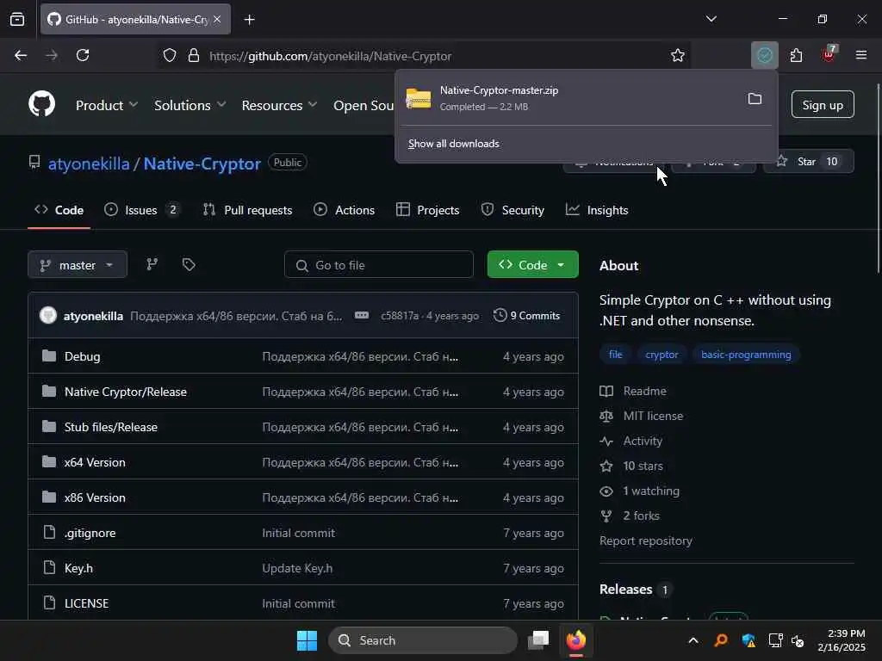Star the Native-Cryptor repository
The height and width of the screenshot is (661, 882).
click(808, 161)
